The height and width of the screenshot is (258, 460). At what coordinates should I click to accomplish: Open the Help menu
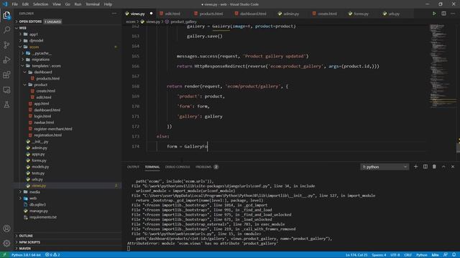point(108,4)
